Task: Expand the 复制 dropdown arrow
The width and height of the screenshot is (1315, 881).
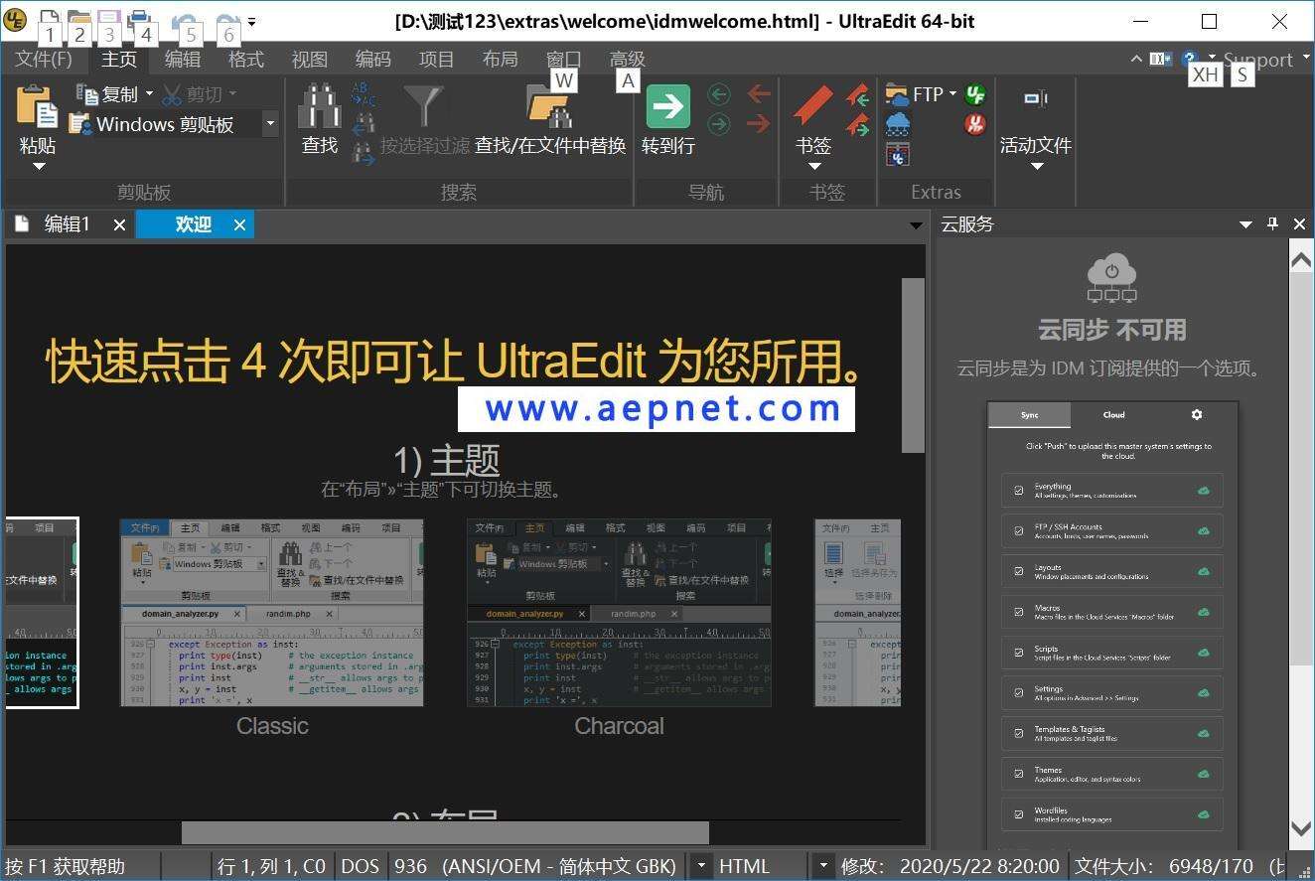Action: pos(149,94)
